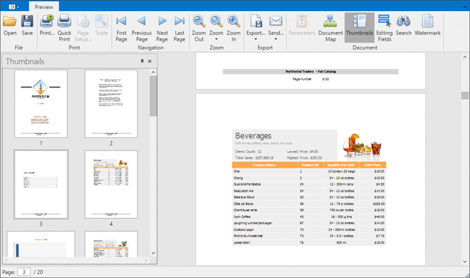Toggle Editing Fields highlighting
Viewport: 470px width, 278px height.
tap(384, 25)
